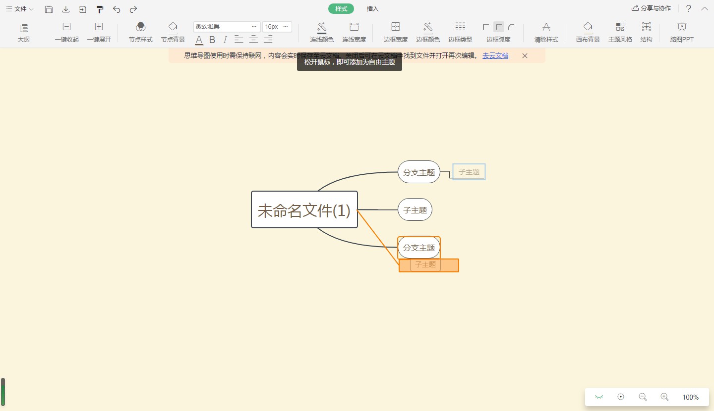
Task: Open the 边框颜色 border color tool
Action: 427,32
